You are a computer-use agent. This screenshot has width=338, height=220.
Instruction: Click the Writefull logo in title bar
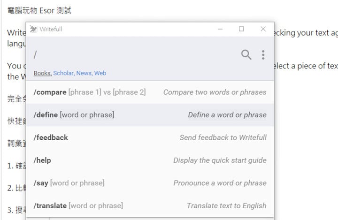coord(33,29)
